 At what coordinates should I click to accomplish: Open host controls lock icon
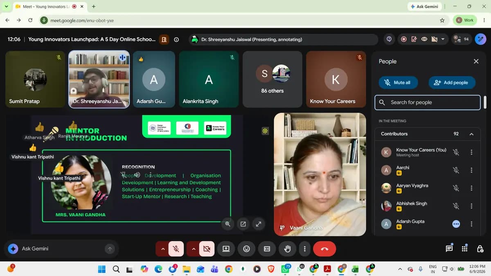coord(480,249)
